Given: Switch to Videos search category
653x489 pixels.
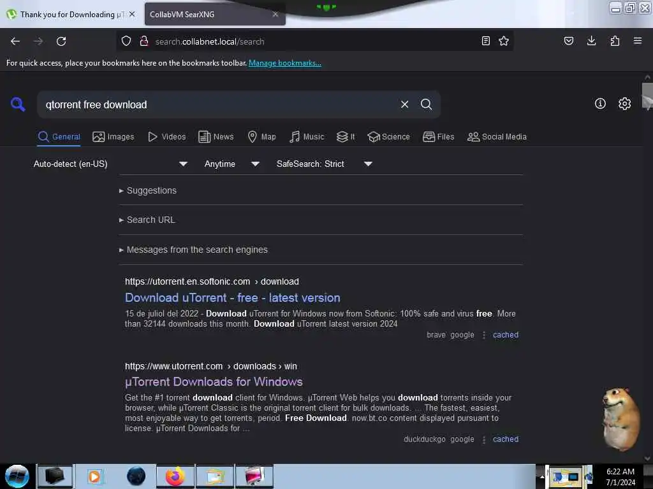Looking at the screenshot, I should pyautogui.click(x=166, y=137).
